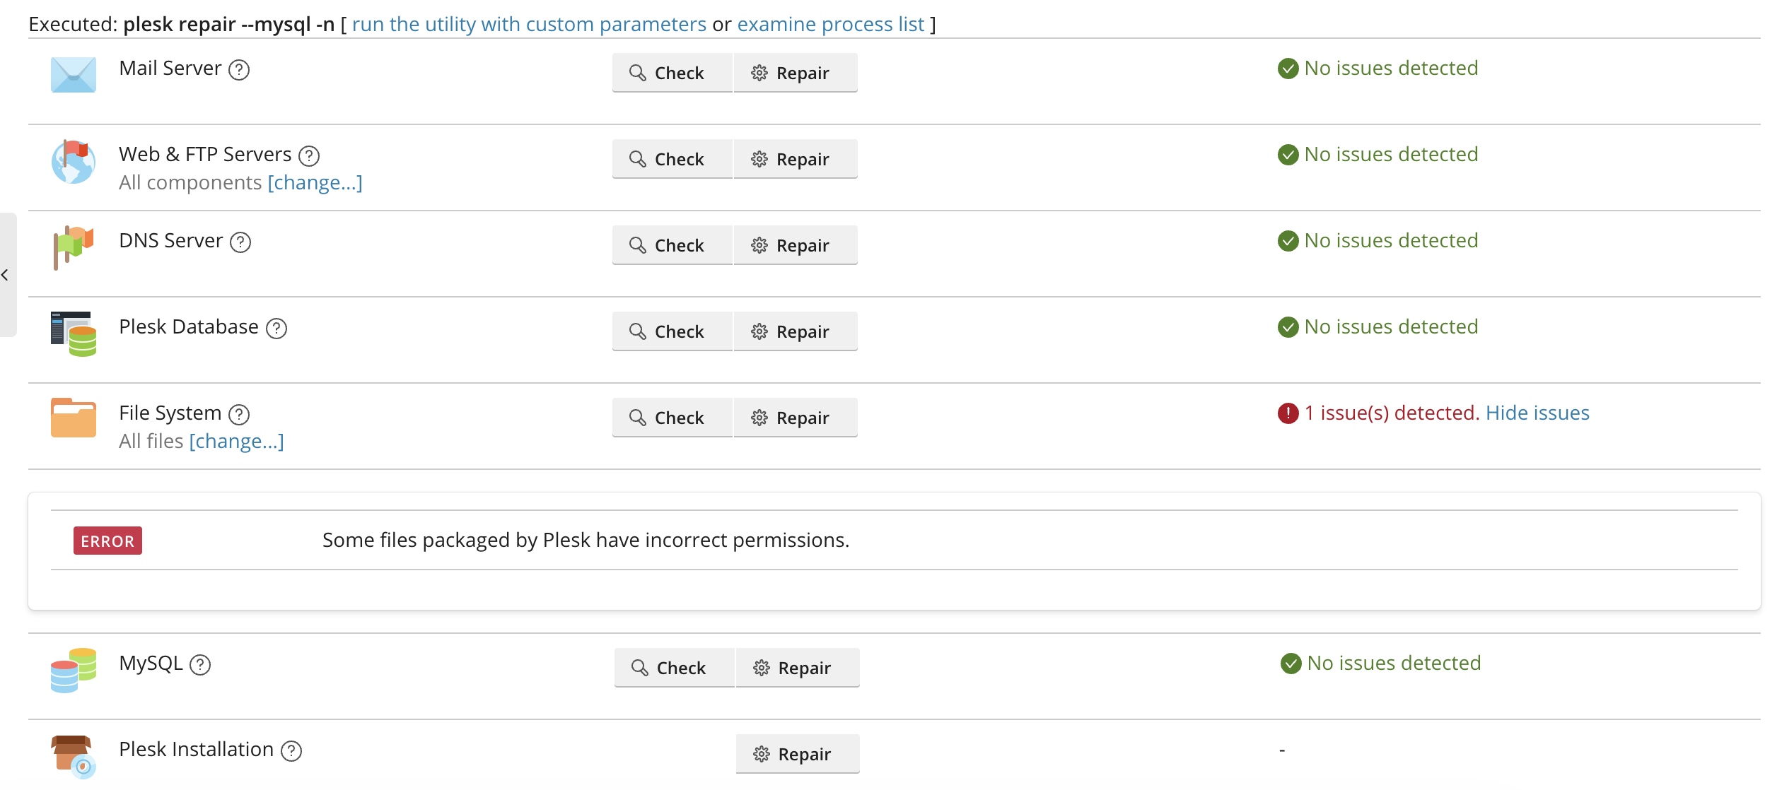Check the File System
The width and height of the screenshot is (1782, 790).
(x=672, y=418)
